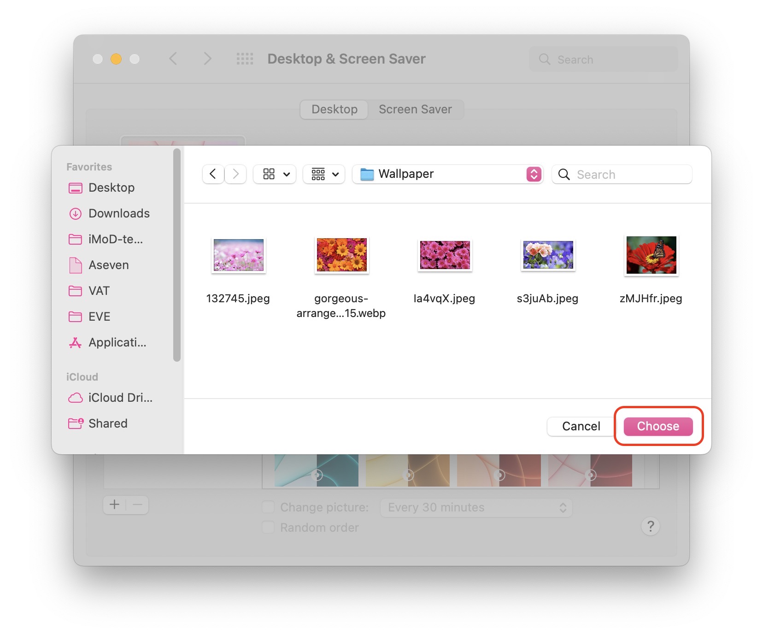763x634 pixels.
Task: Click the forward chevron in file dialog
Action: (236, 174)
